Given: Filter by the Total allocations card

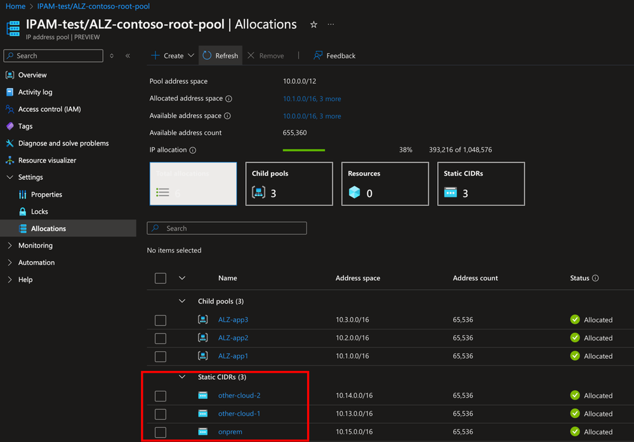Looking at the screenshot, I should pyautogui.click(x=194, y=184).
